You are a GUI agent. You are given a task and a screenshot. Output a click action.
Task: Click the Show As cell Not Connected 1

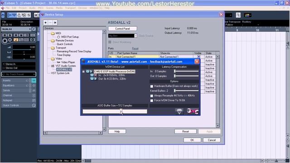tap(176, 57)
